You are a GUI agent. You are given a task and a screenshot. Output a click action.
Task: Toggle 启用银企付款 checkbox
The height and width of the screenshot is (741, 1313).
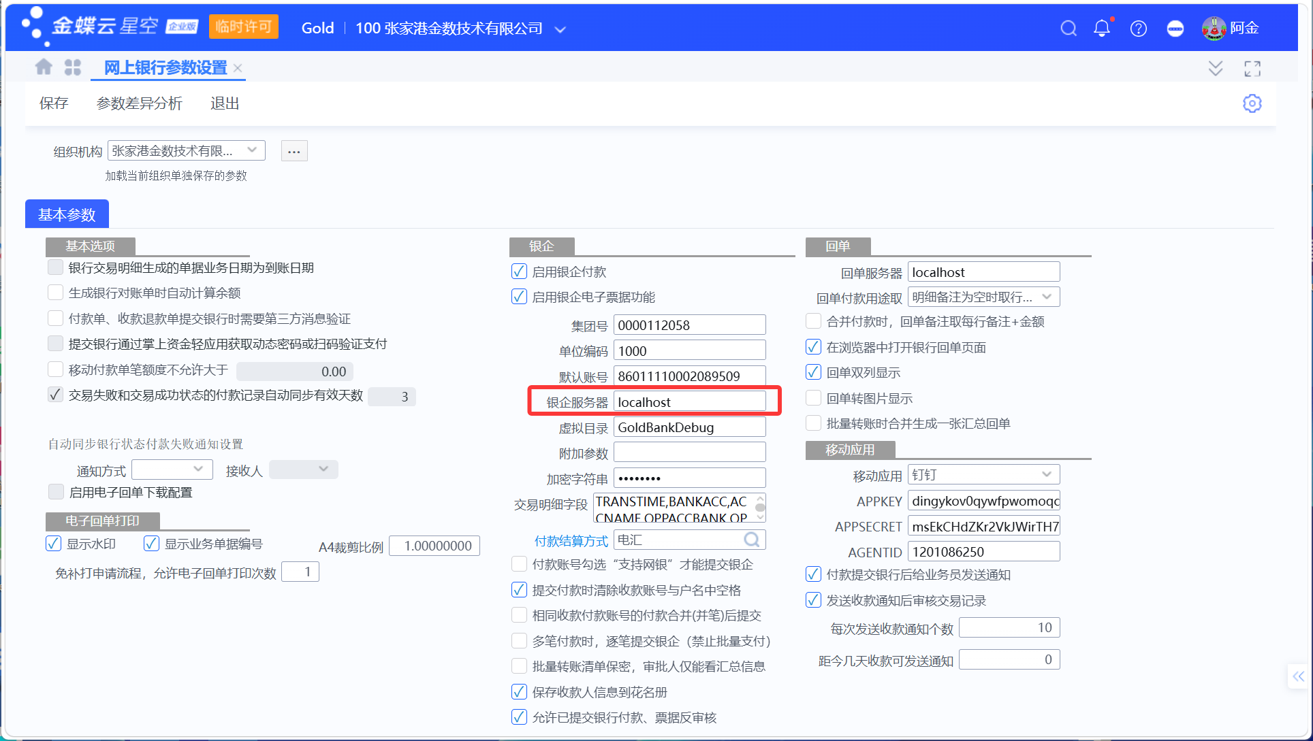tap(519, 271)
